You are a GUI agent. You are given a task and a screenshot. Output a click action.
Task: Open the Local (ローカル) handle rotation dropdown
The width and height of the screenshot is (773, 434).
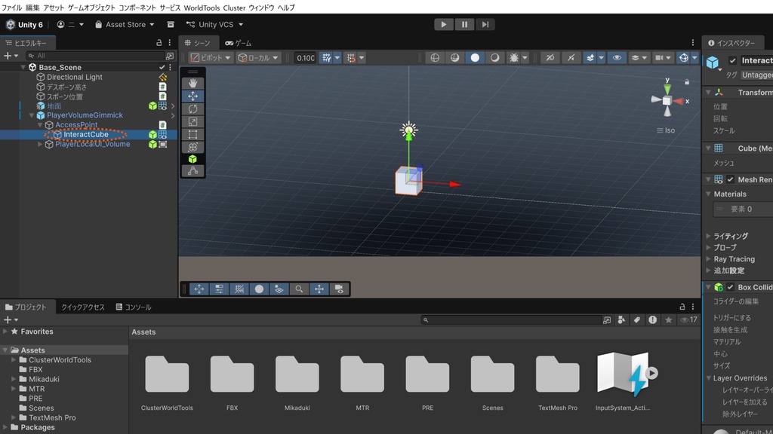pos(258,57)
